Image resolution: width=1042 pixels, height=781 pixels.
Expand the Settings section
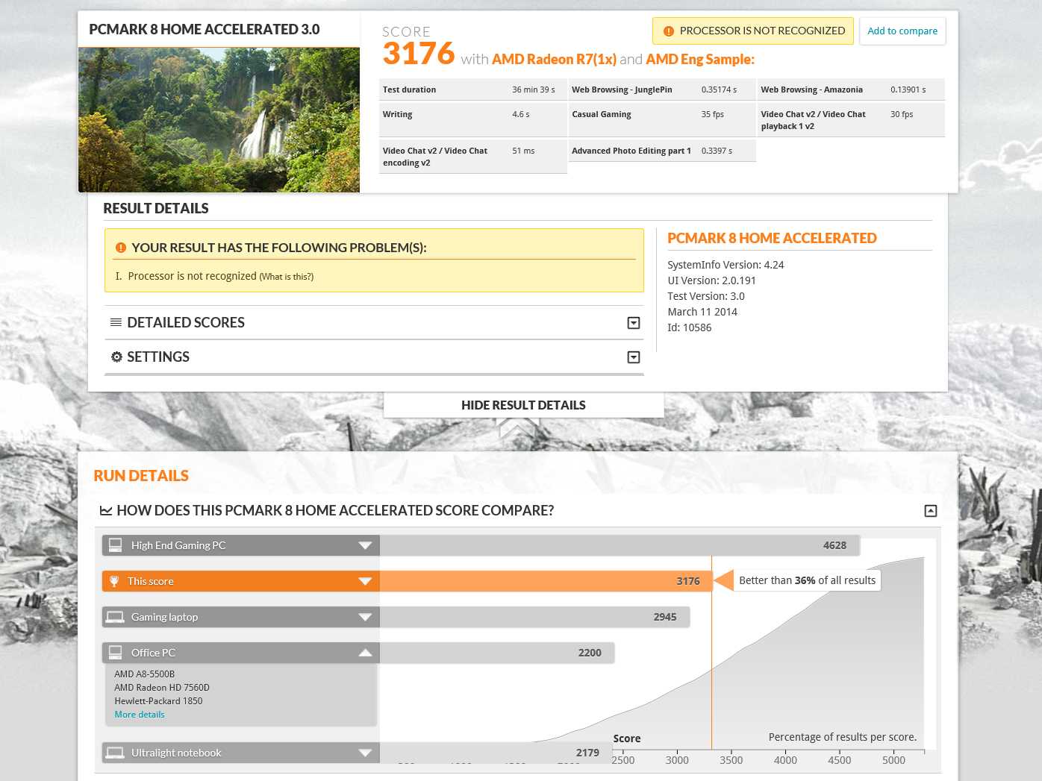pyautogui.click(x=634, y=357)
